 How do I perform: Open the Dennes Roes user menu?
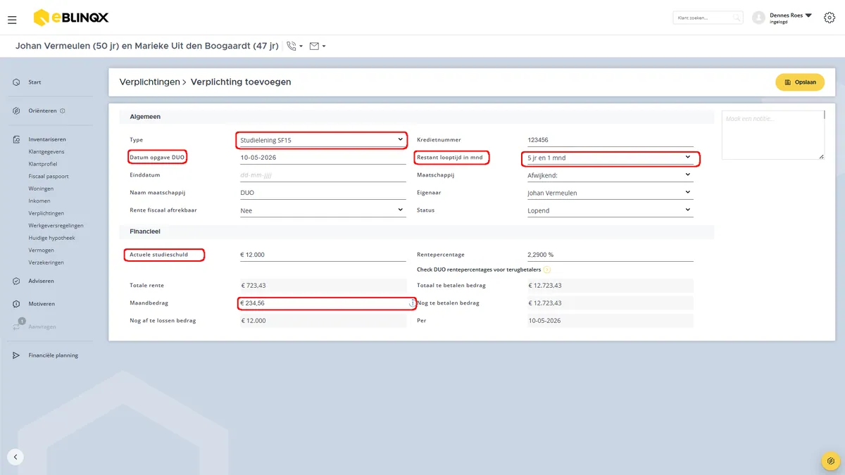pyautogui.click(x=782, y=18)
